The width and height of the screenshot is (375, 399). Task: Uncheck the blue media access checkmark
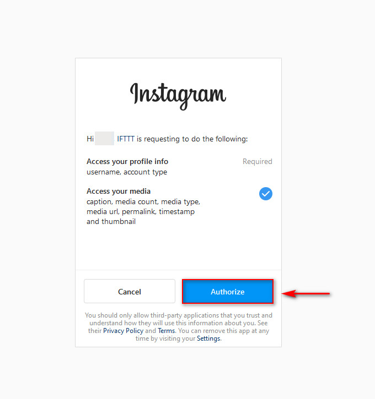pos(266,194)
